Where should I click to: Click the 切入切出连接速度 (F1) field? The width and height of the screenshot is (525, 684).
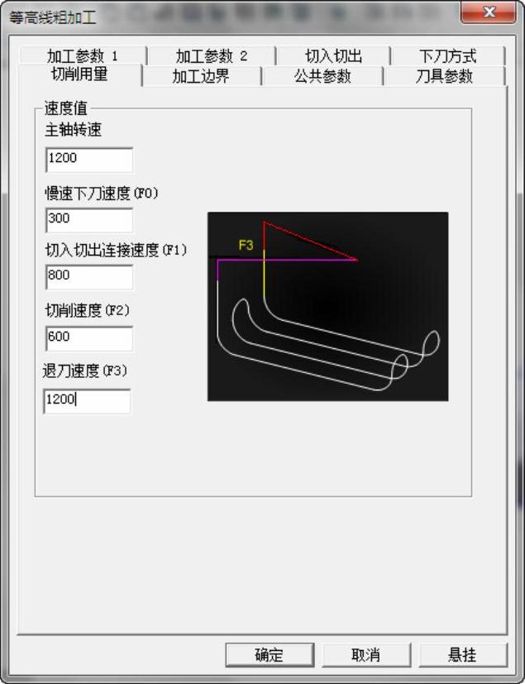point(89,277)
